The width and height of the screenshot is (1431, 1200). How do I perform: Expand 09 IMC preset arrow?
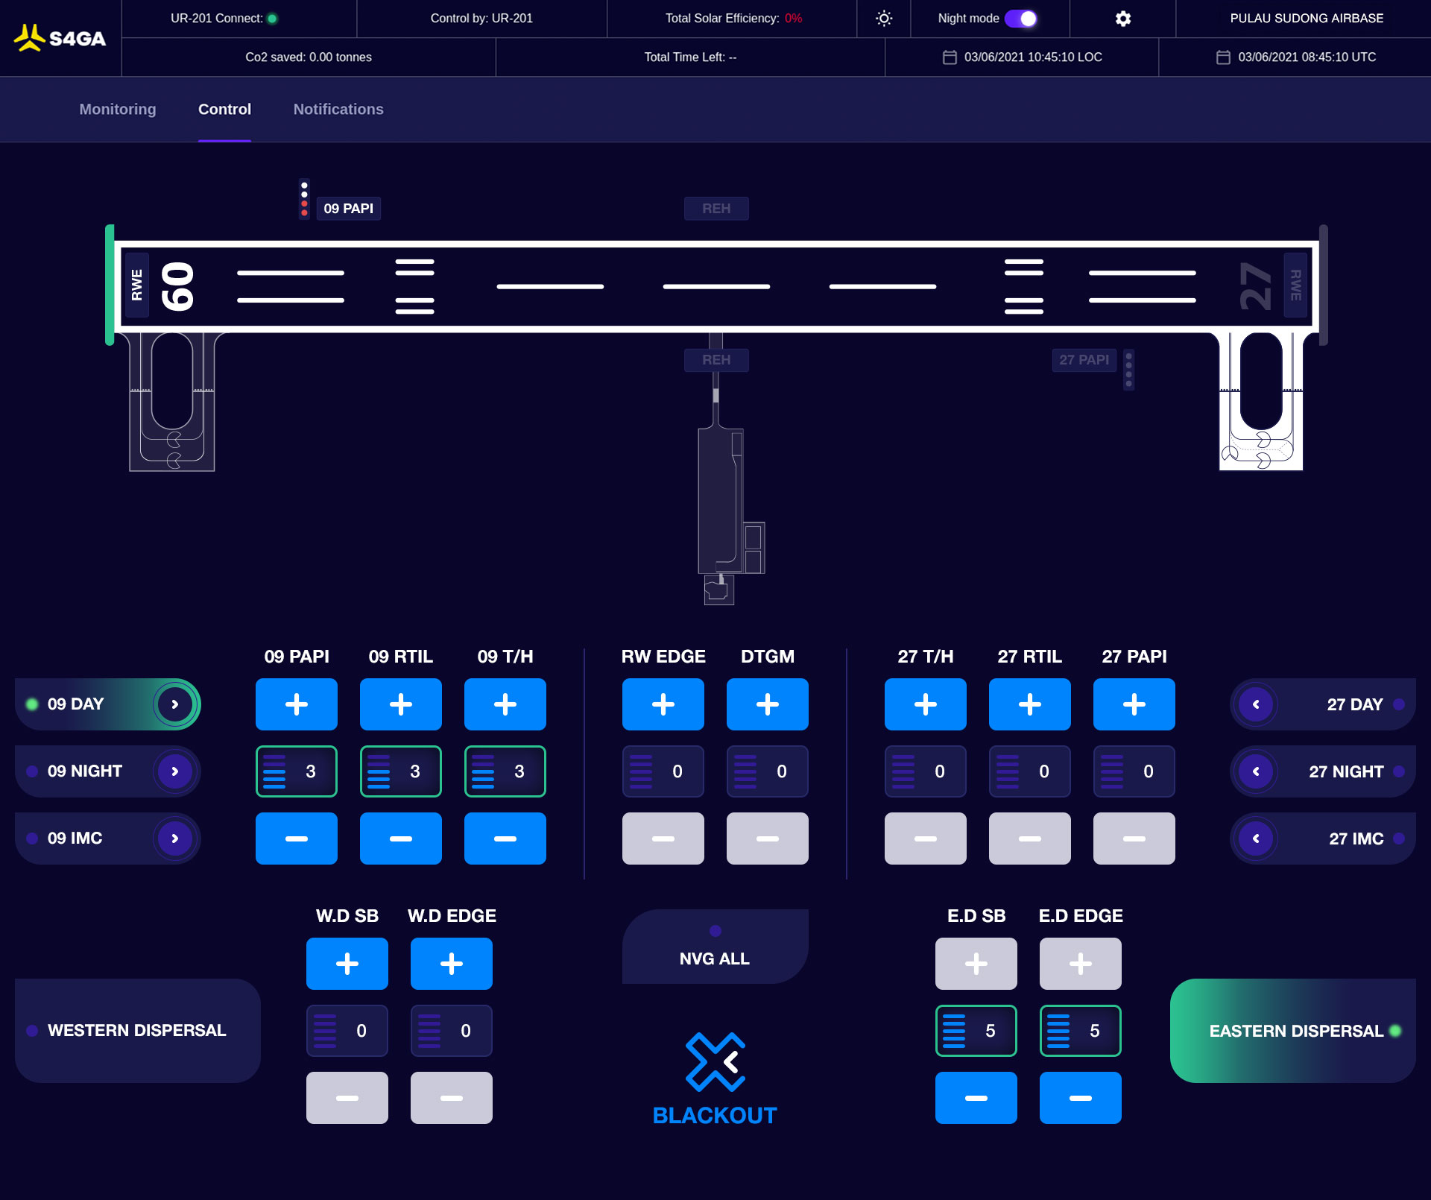coord(175,839)
